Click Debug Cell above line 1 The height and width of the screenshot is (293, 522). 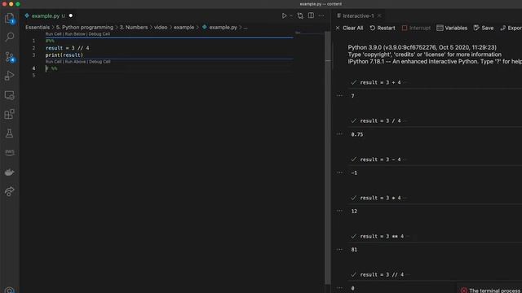100,34
